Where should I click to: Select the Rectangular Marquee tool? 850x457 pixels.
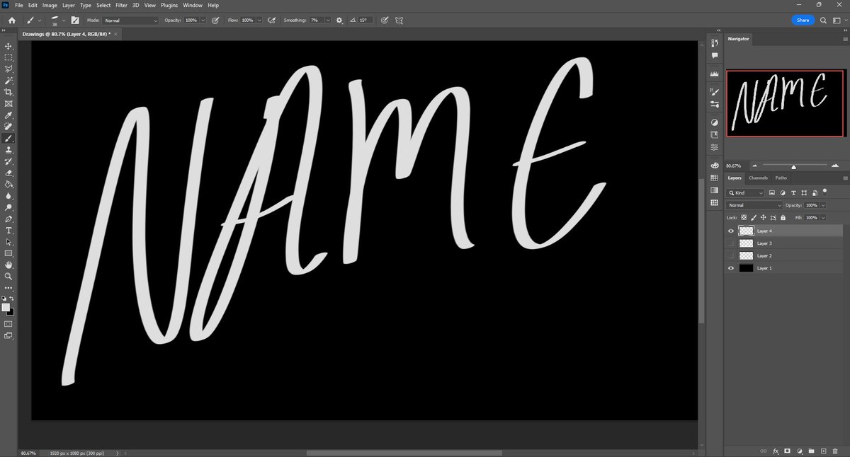(8, 57)
